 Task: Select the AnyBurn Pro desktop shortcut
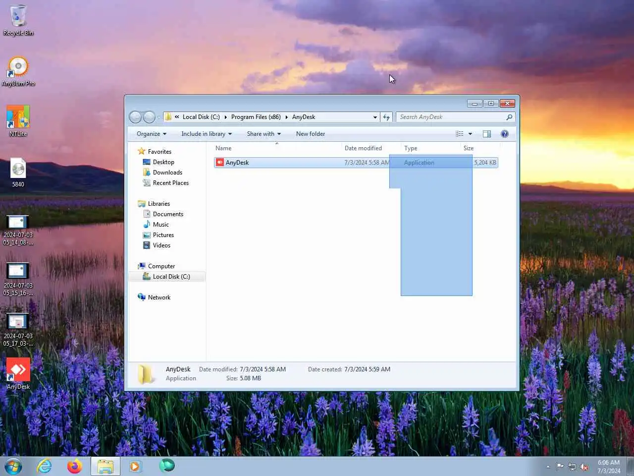[x=18, y=71]
